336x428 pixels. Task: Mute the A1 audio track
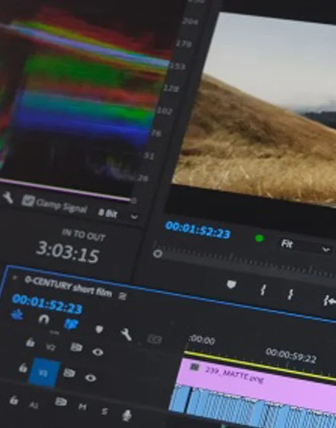(x=82, y=407)
